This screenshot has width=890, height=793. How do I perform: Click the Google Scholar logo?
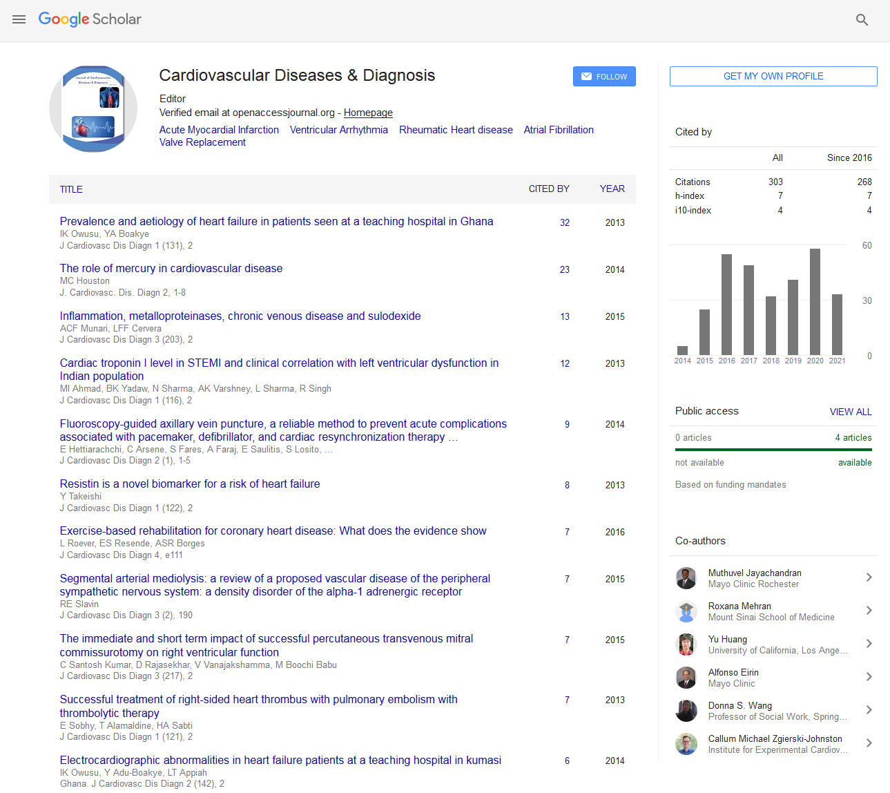[x=90, y=19]
